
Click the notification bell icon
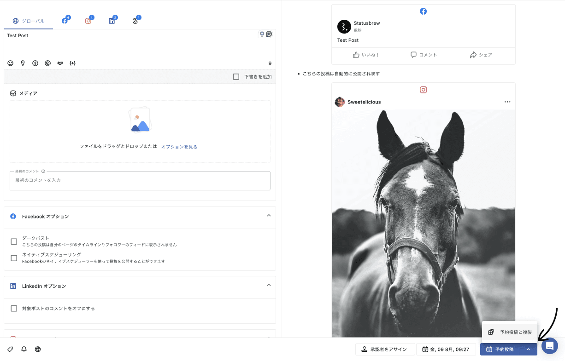24,350
